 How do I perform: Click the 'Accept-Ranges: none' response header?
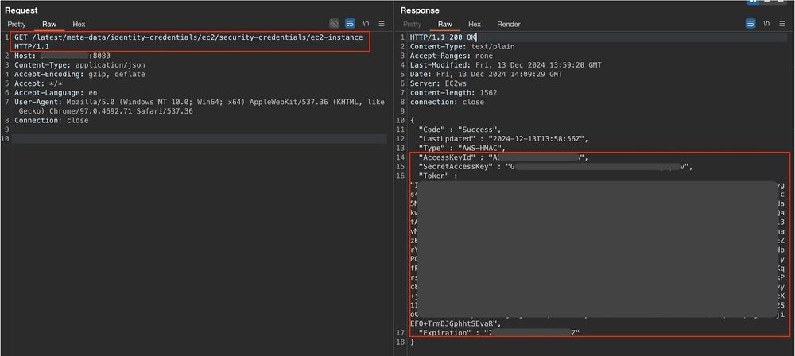[452, 56]
